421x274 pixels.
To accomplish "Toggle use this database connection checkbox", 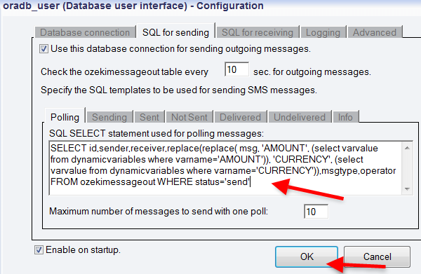I will [44, 49].
